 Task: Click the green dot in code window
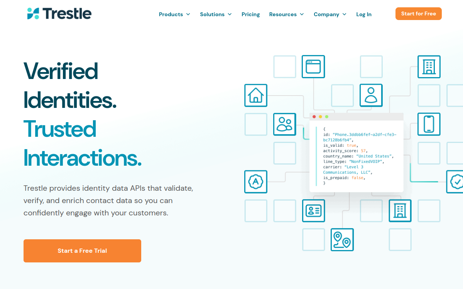click(327, 117)
